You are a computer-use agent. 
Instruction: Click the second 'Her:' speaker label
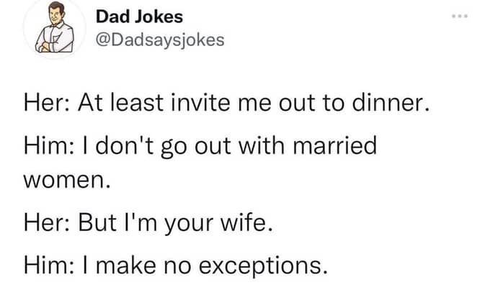(x=47, y=222)
